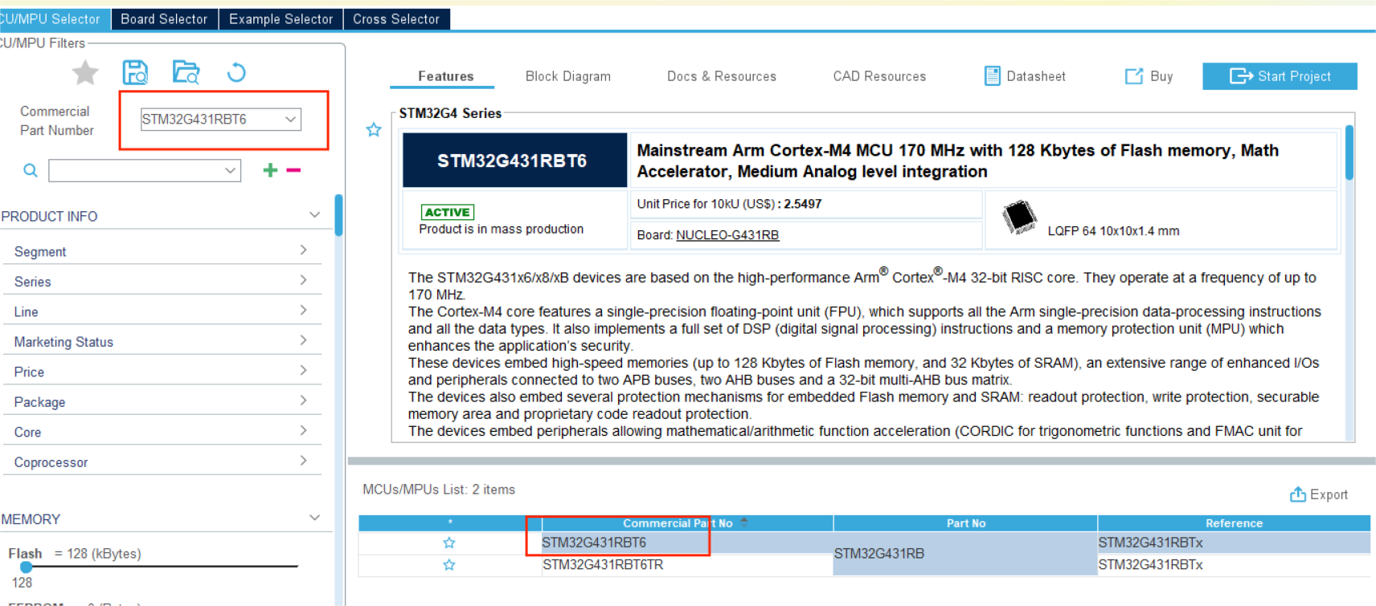Collapse the PRODUCT INFO section

pyautogui.click(x=314, y=215)
